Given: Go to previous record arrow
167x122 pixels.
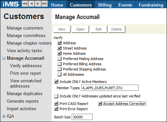Looking at the screenshot, I should tap(31, 4).
